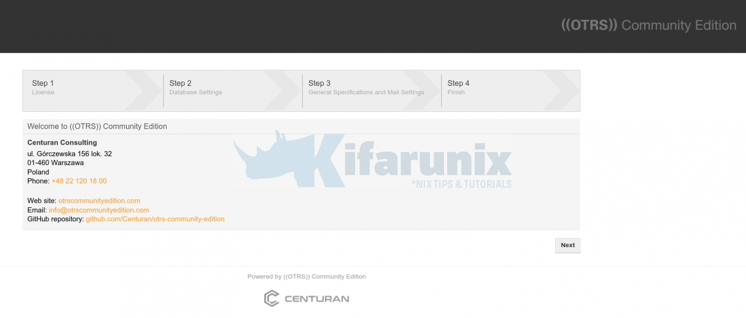
Task: Click the info@otrscommunityedition.com email link
Action: pos(99,210)
